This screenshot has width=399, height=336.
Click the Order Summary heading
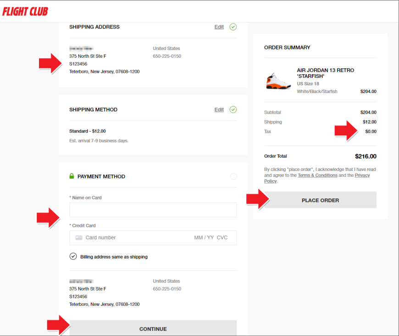point(287,48)
